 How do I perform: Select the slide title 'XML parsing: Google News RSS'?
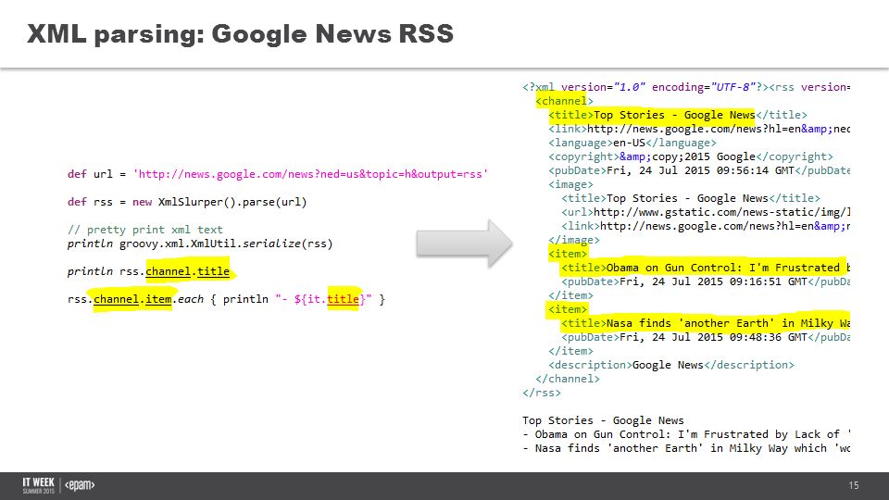[x=241, y=34]
